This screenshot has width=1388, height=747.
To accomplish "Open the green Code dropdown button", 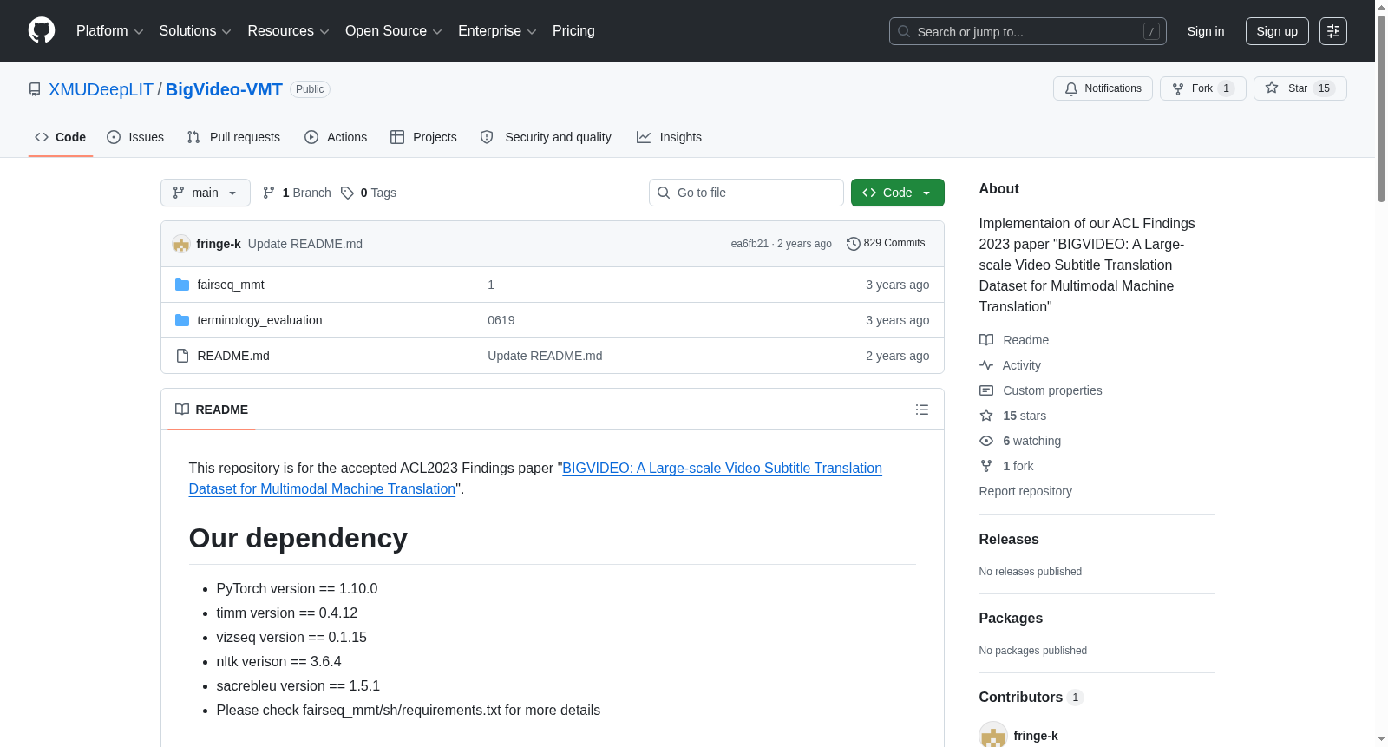I will coord(898,193).
